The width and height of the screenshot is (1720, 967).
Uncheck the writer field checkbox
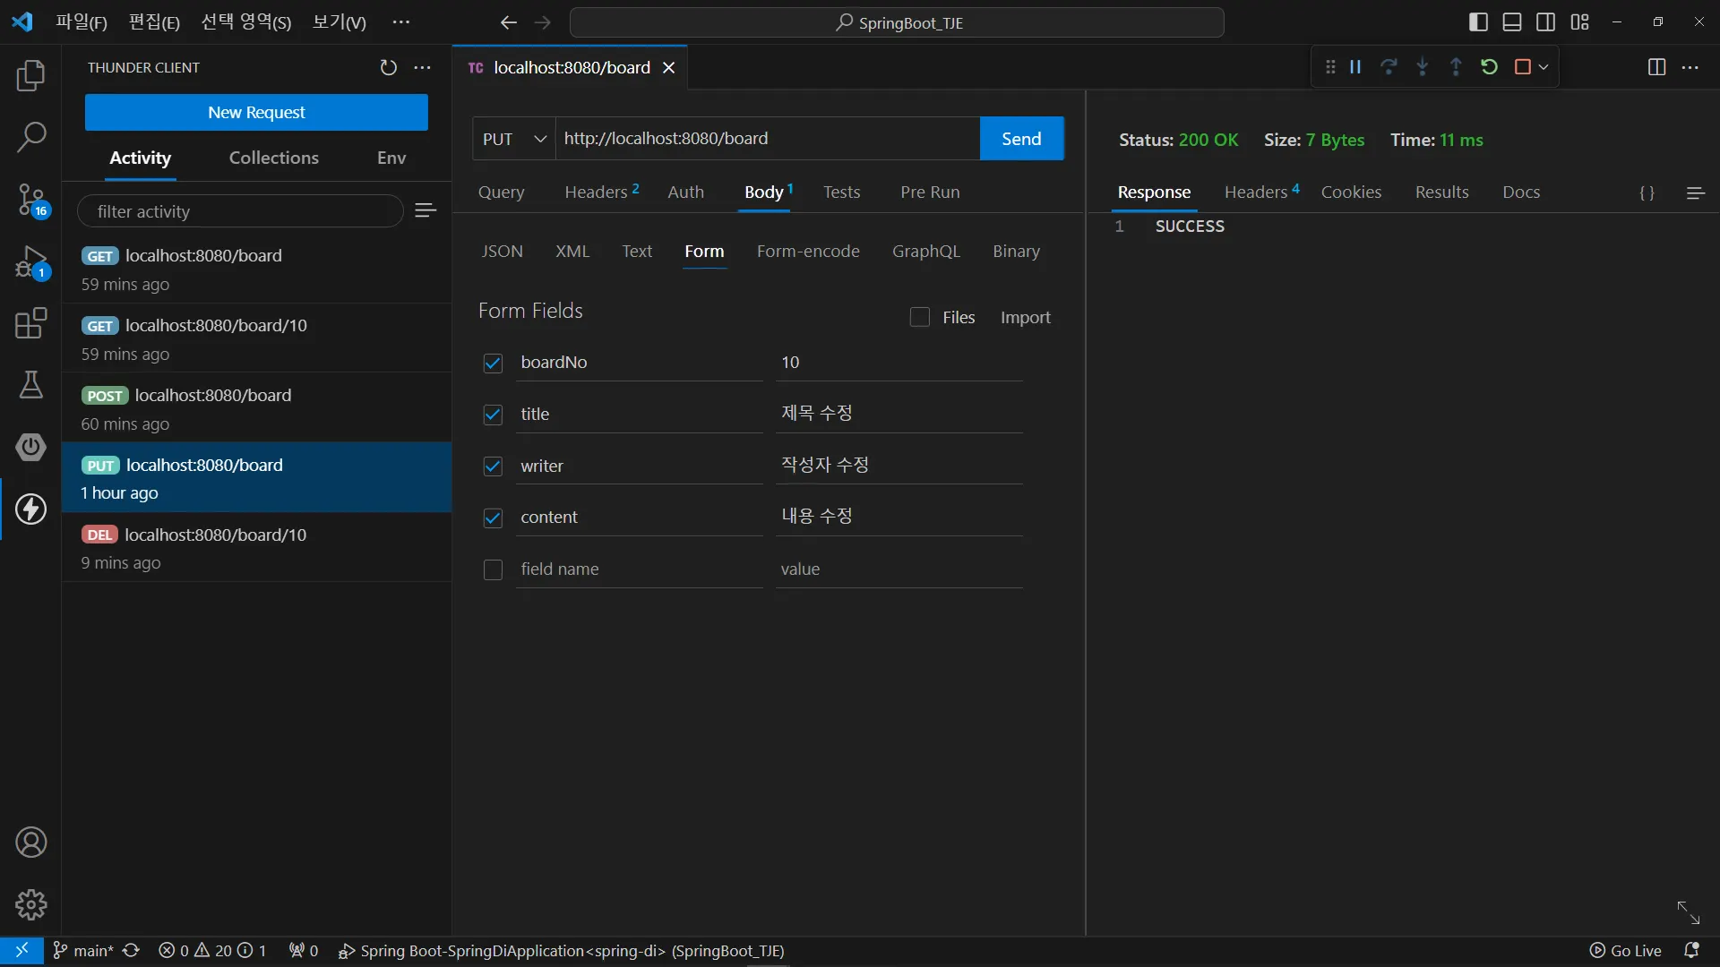coord(493,466)
